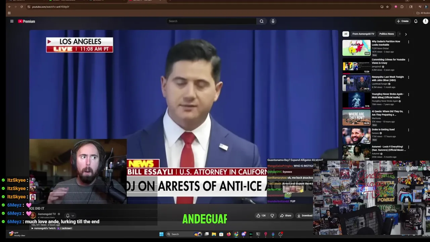Open the terminal icon in the taskbar

258,234
